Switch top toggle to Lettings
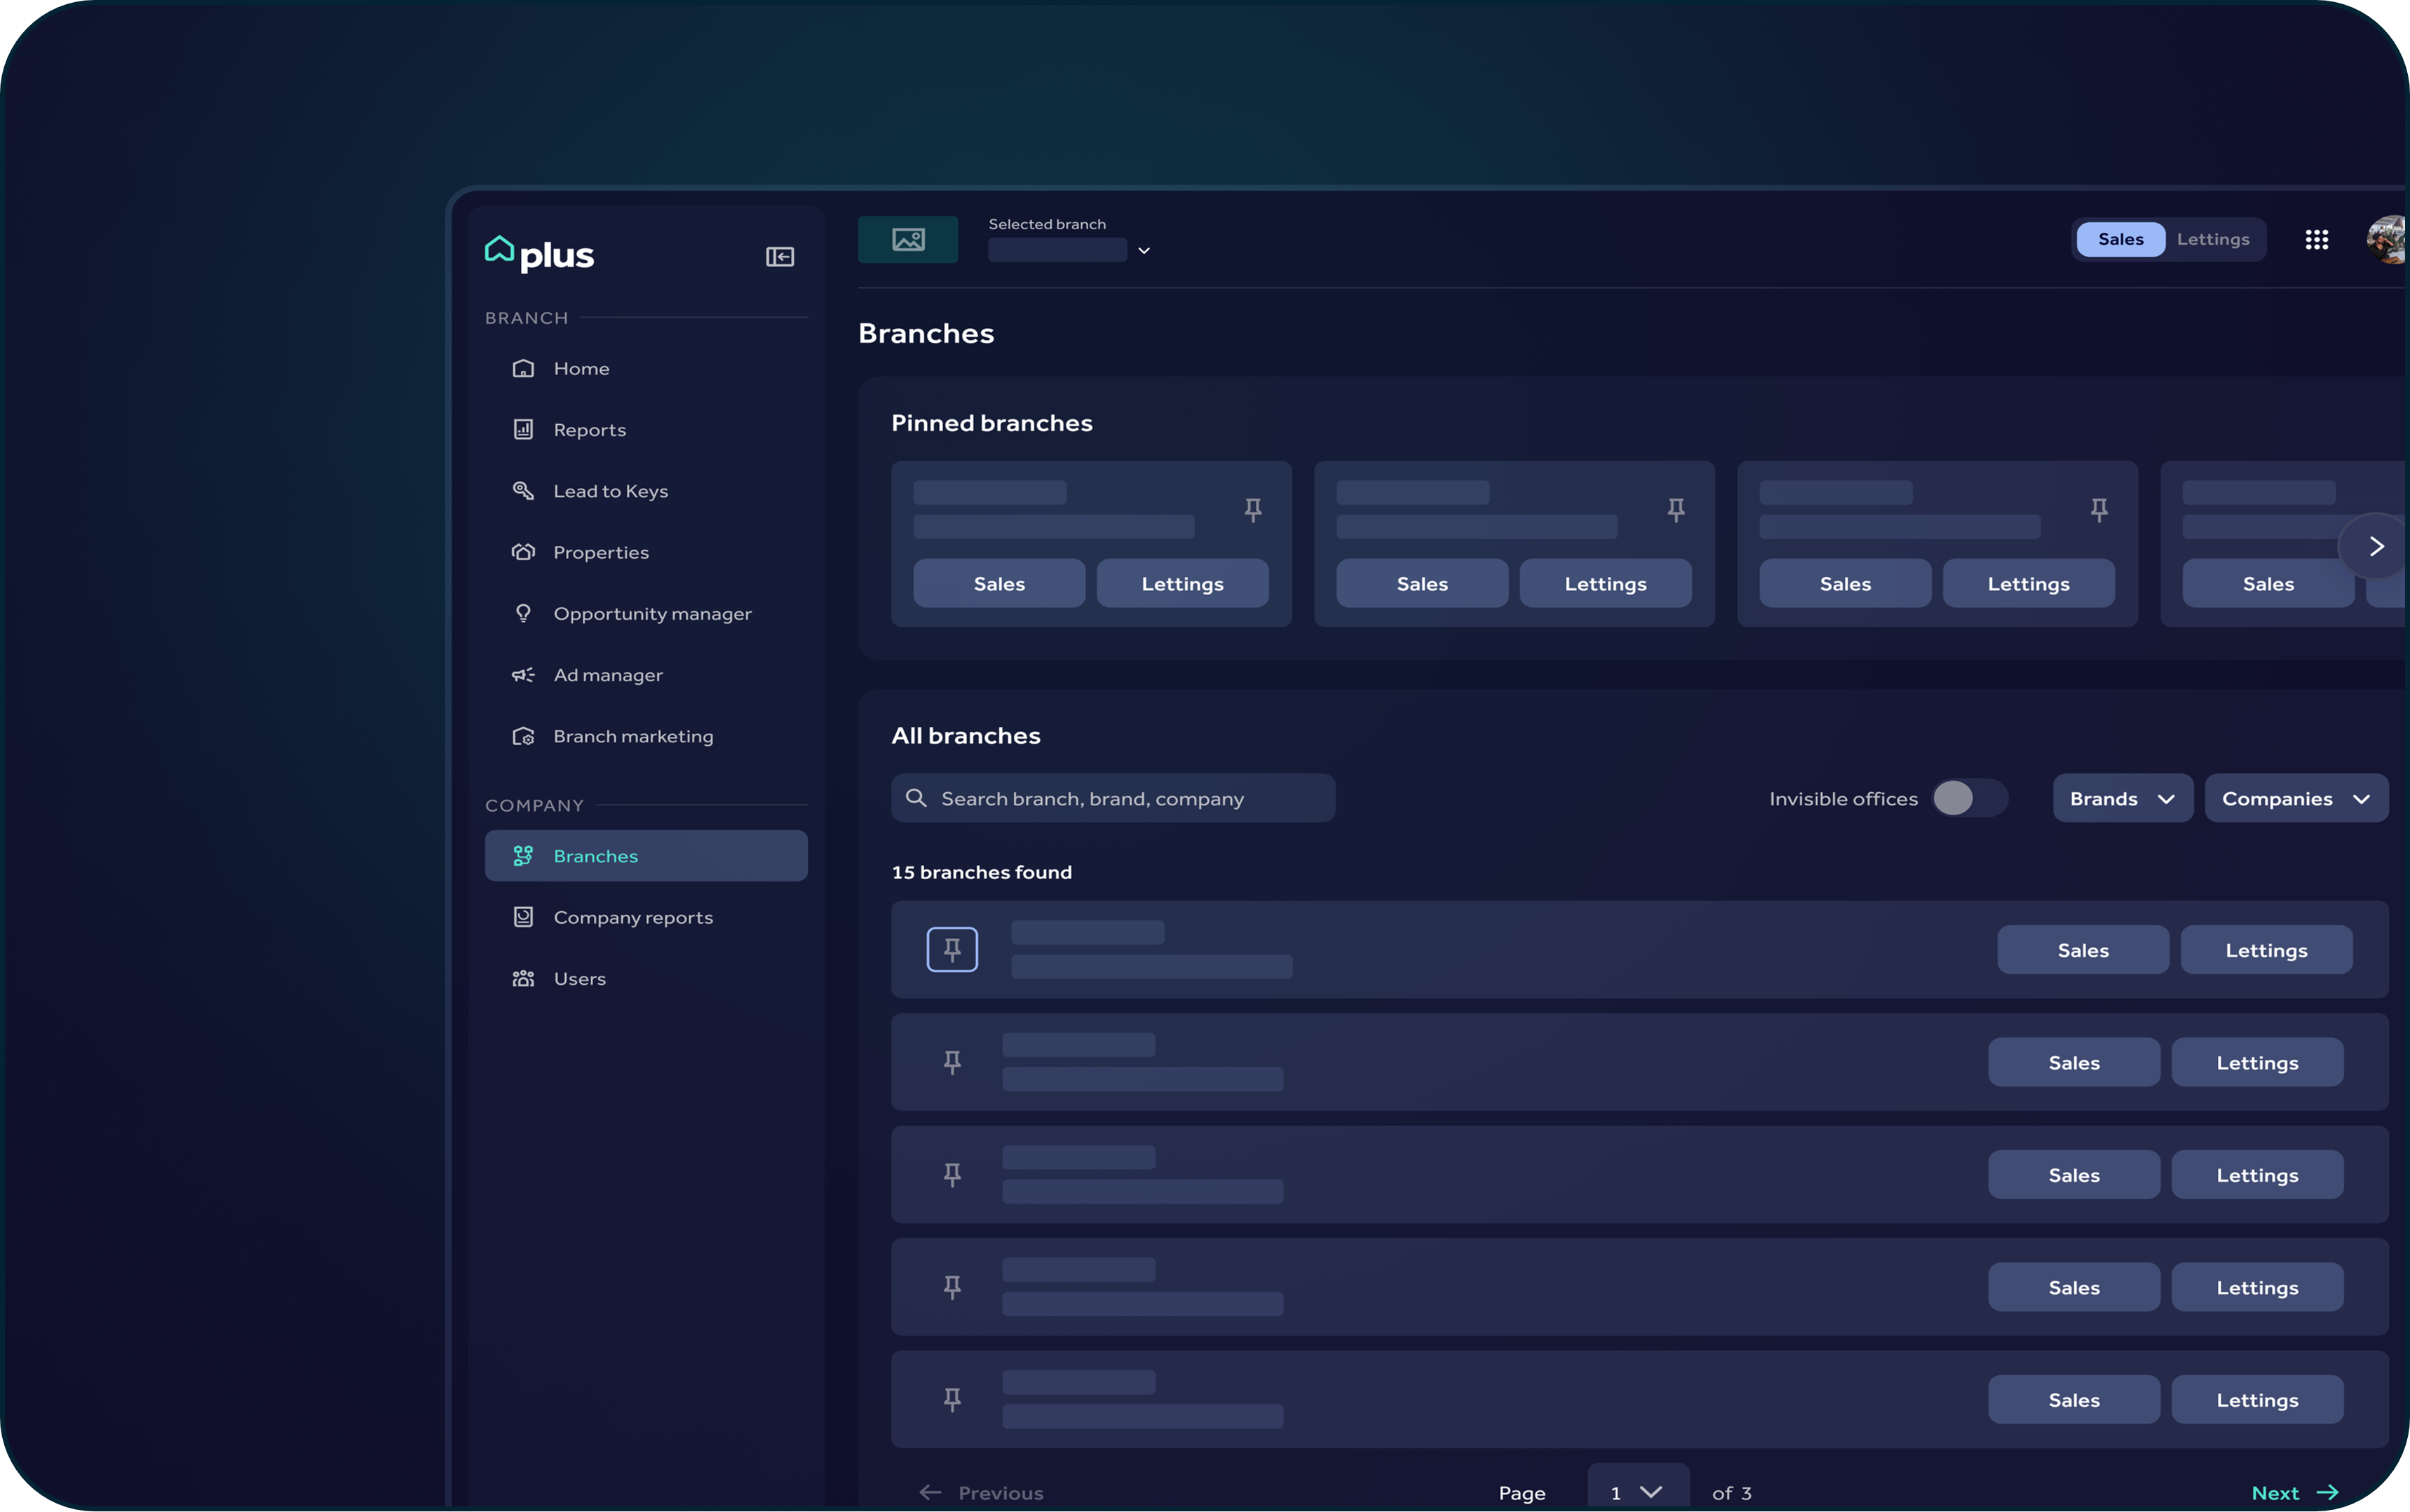Screen dimensions: 2410x1512 pyautogui.click(x=2212, y=240)
